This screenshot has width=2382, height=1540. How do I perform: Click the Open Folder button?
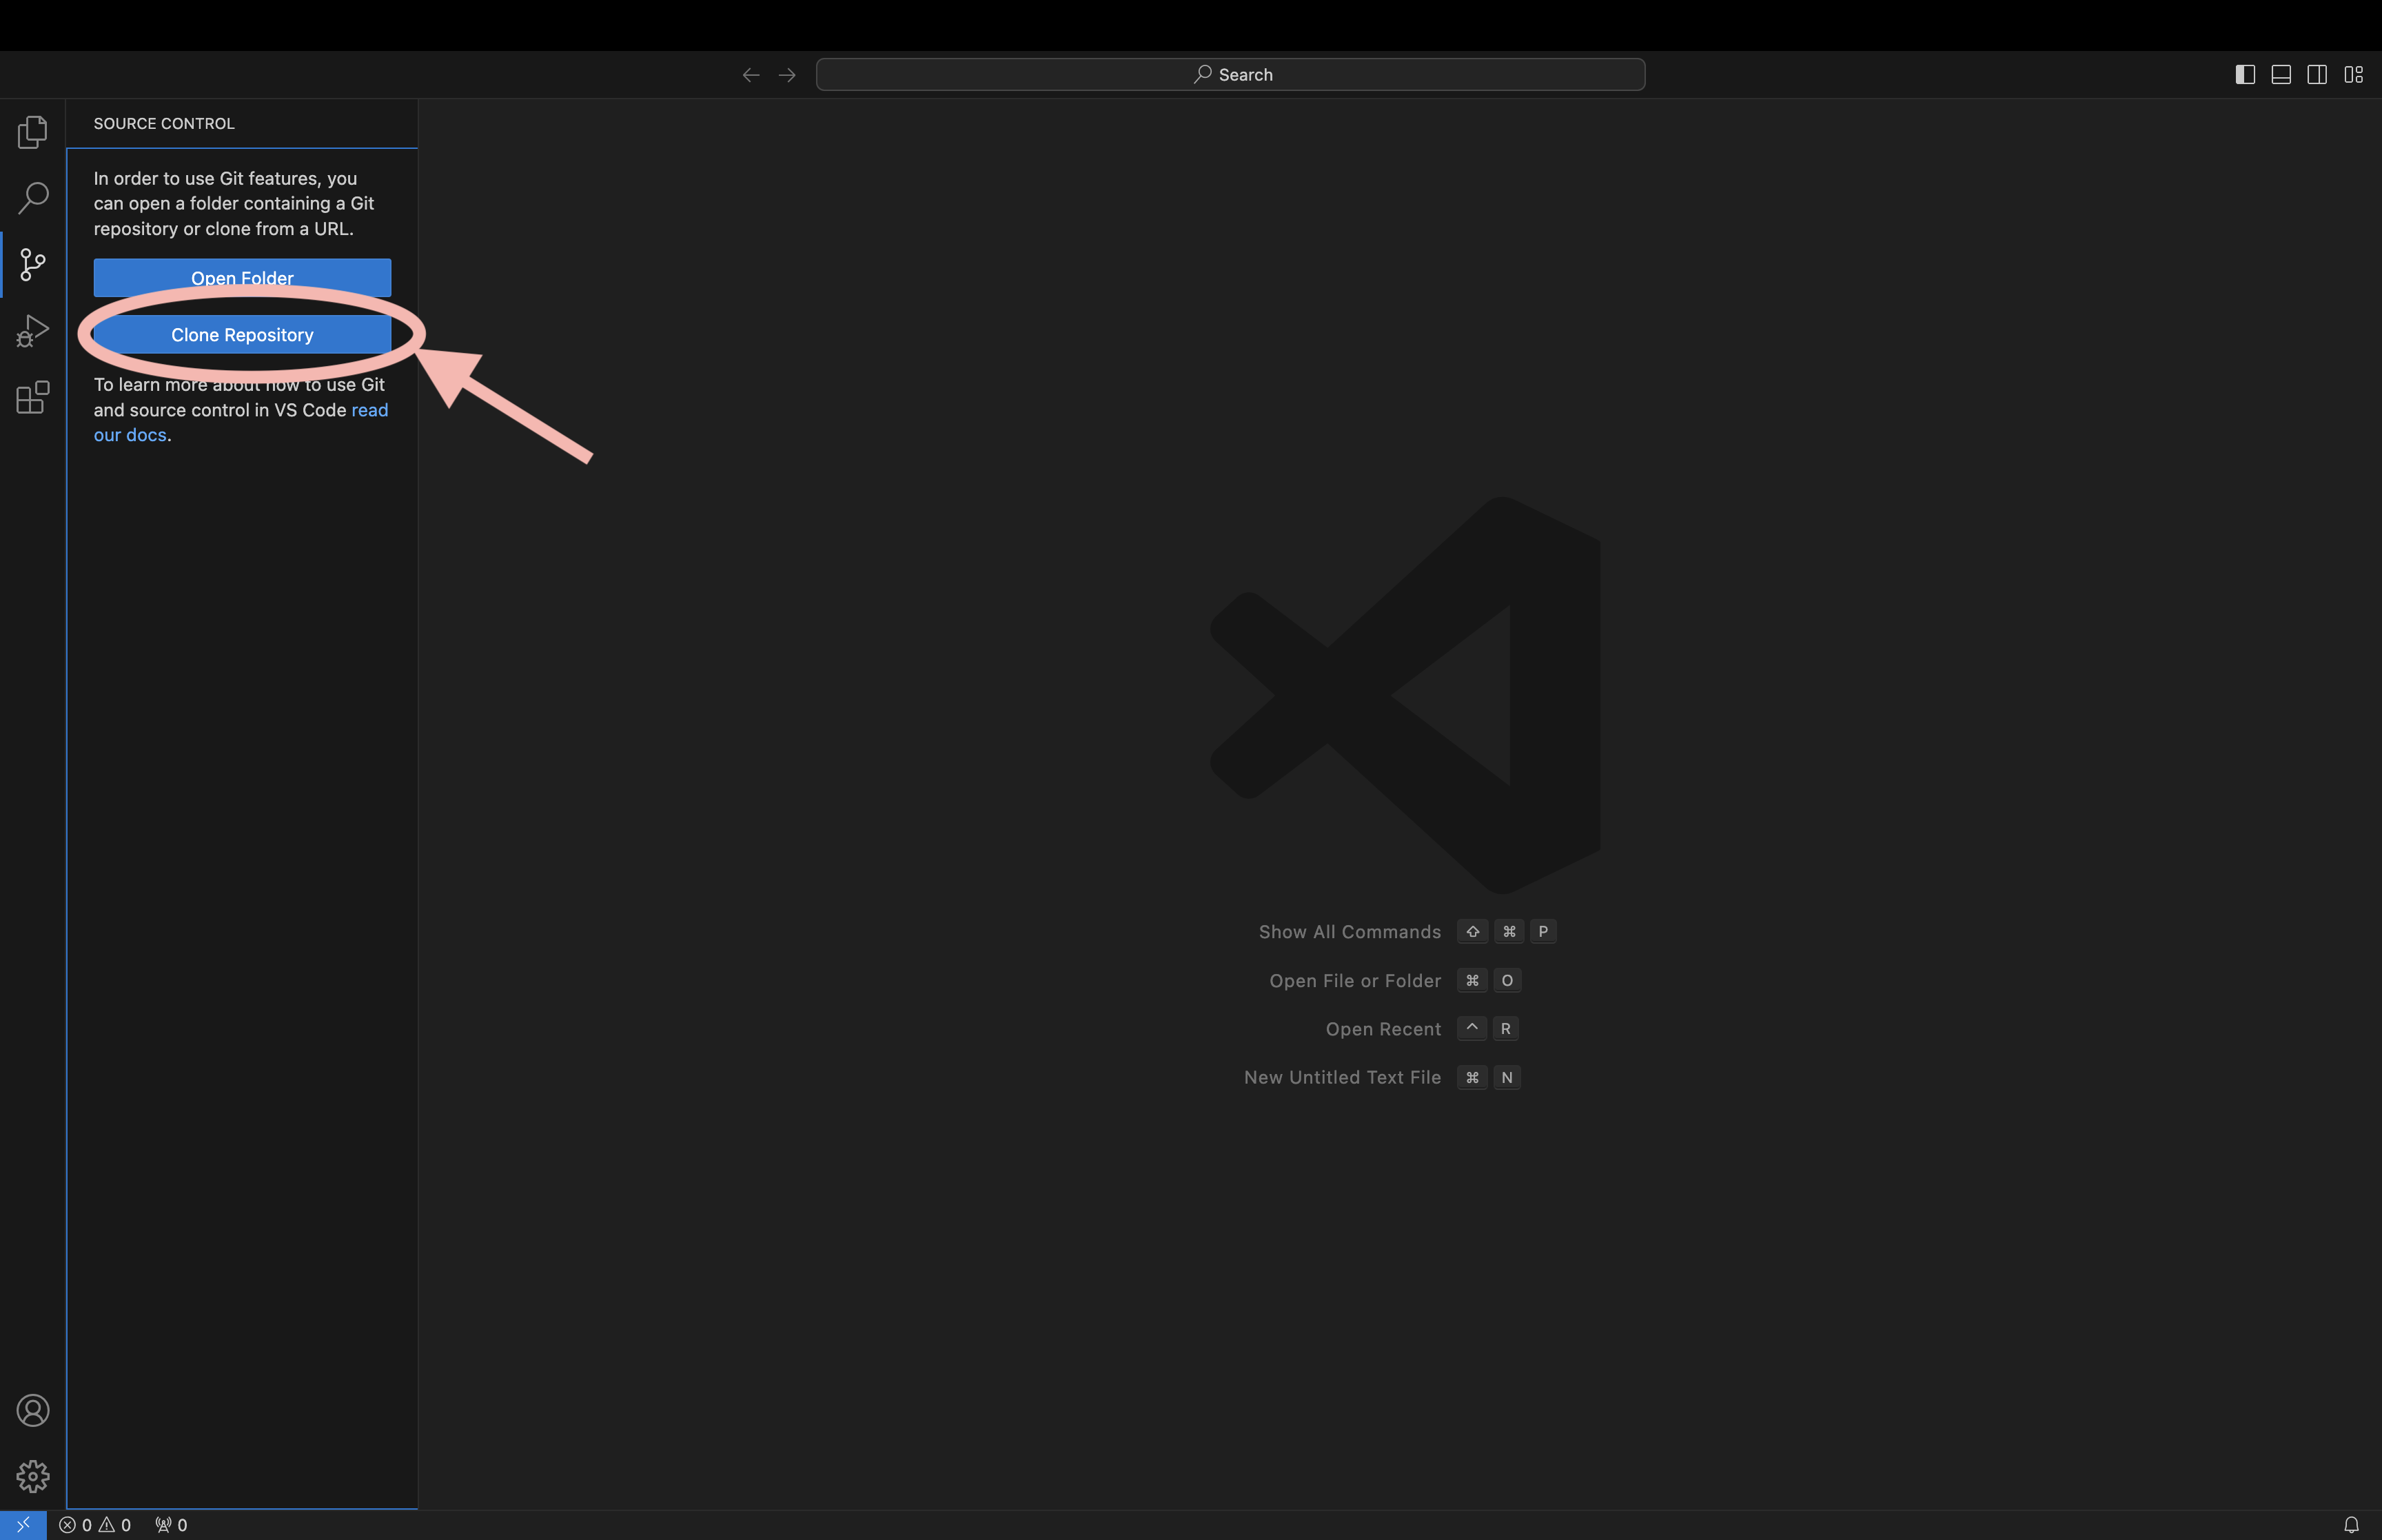(x=242, y=277)
